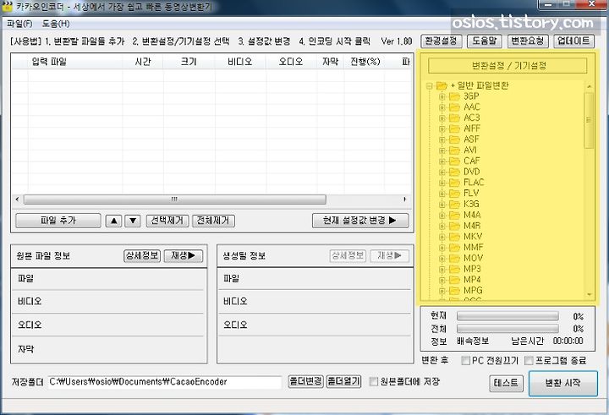Select the MKV folder icon
This screenshot has height=415, width=609.
[454, 237]
